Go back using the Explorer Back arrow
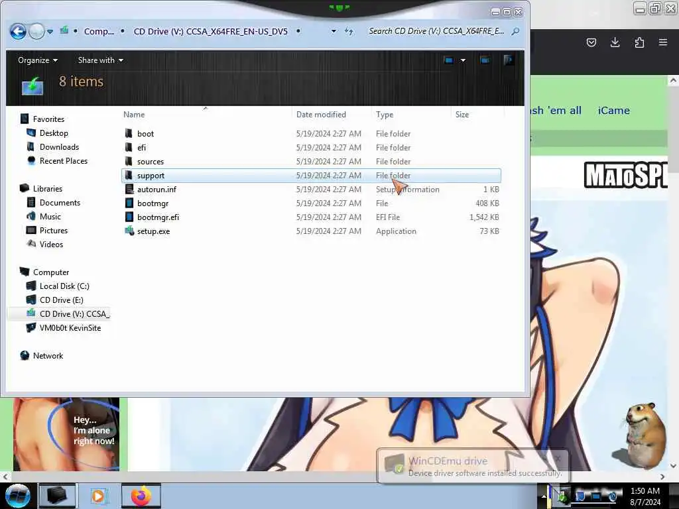Viewport: 679px width, 509px height. (x=18, y=31)
